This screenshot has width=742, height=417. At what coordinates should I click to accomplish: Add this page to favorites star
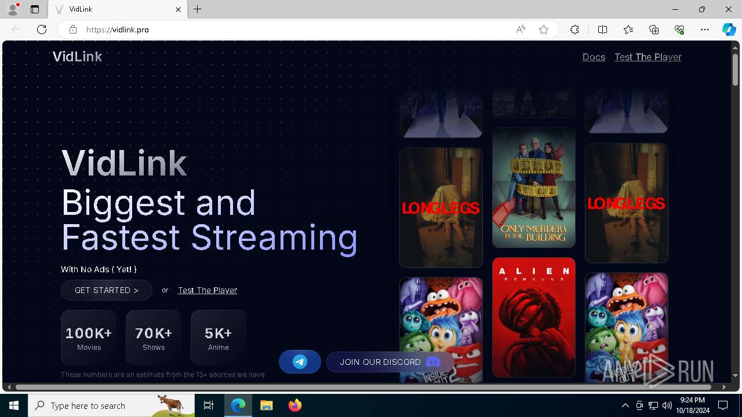pos(544,30)
